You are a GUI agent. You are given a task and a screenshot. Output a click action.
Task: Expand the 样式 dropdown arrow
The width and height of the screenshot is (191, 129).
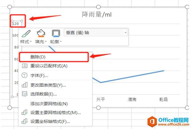(30, 41)
